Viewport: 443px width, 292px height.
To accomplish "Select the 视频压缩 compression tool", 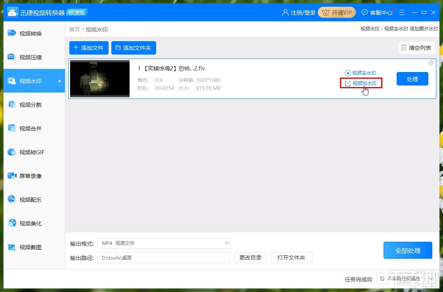I will click(x=34, y=57).
